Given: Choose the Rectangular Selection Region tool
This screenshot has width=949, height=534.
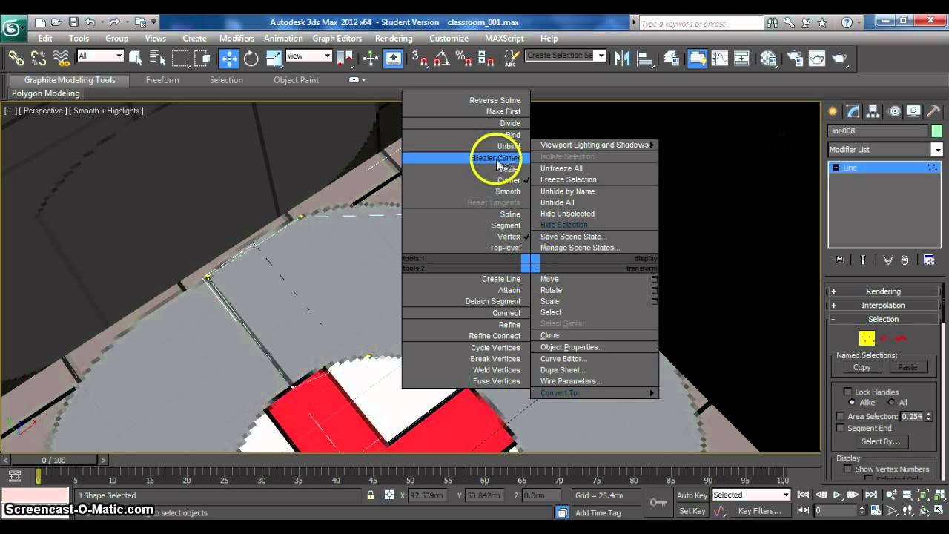Looking at the screenshot, I should tap(180, 58).
